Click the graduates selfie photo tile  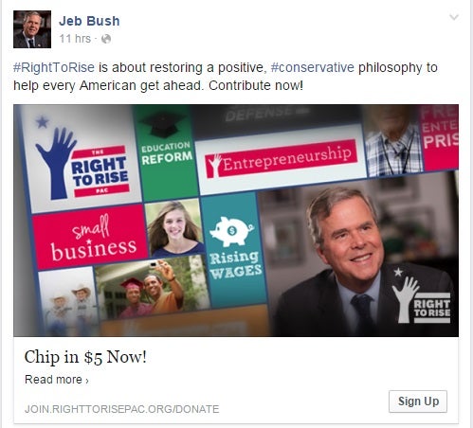tap(153, 287)
